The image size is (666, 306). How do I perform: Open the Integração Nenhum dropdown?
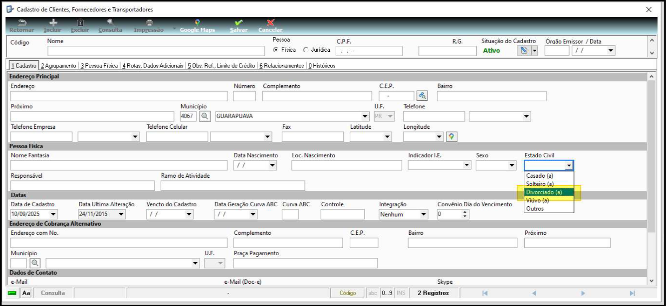pos(423,214)
